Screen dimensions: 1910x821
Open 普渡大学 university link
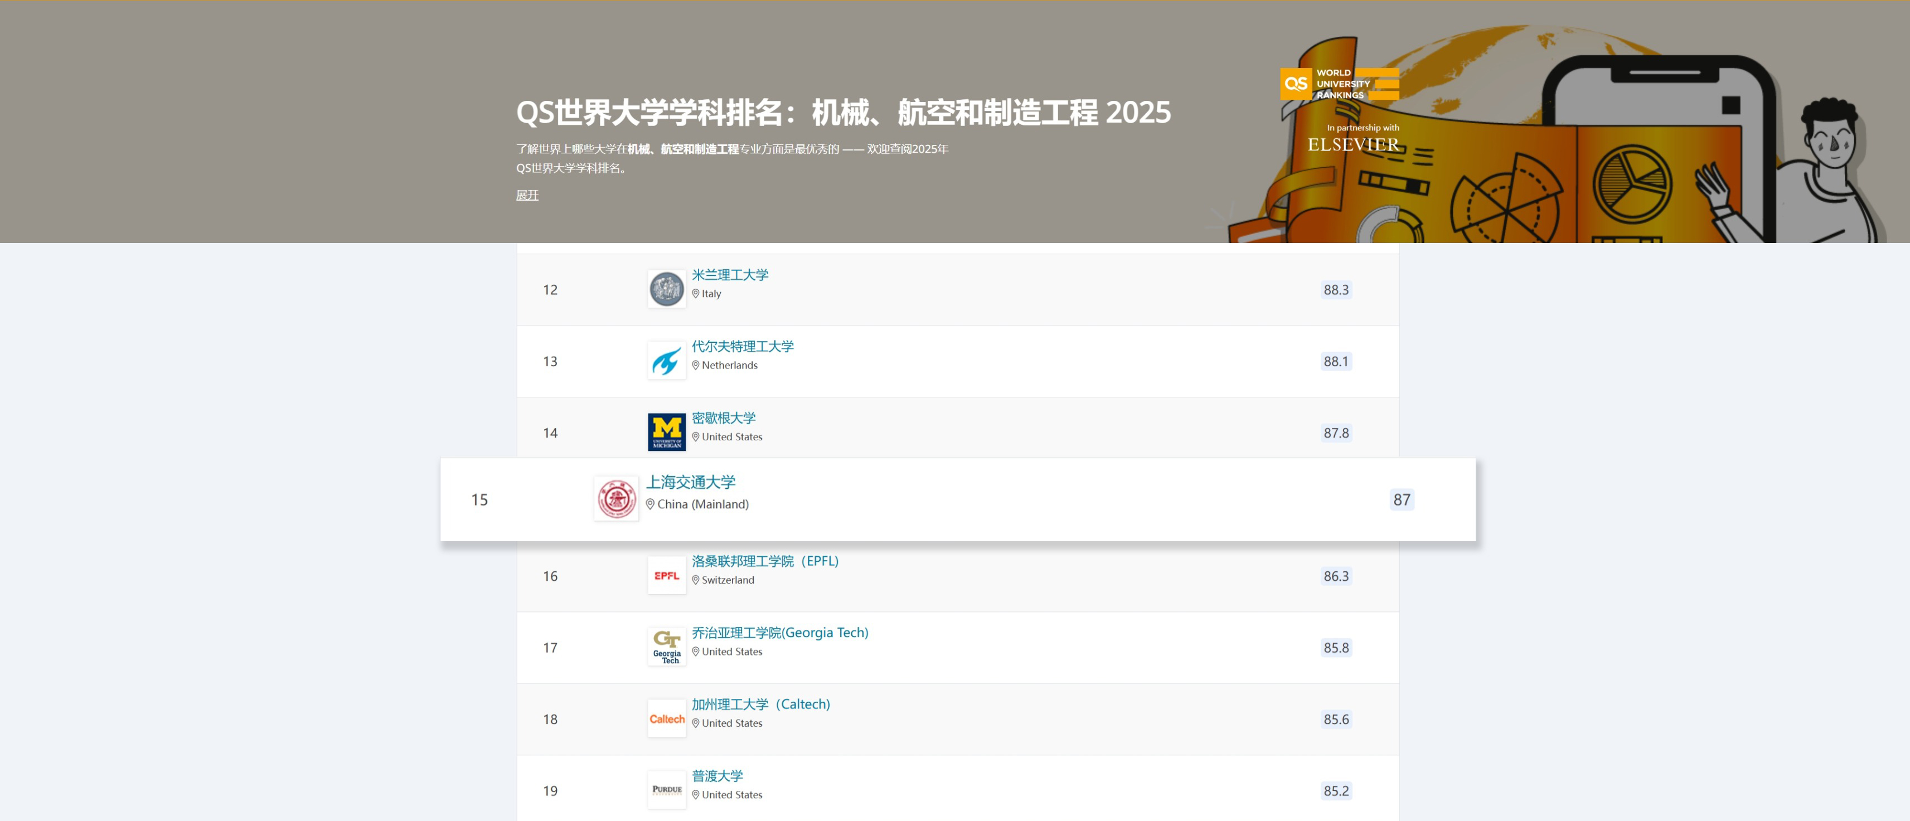point(717,776)
